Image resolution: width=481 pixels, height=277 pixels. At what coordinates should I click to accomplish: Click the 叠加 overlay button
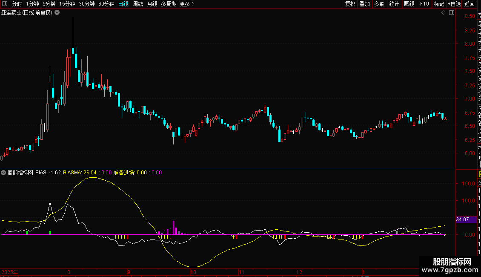pos(364,4)
